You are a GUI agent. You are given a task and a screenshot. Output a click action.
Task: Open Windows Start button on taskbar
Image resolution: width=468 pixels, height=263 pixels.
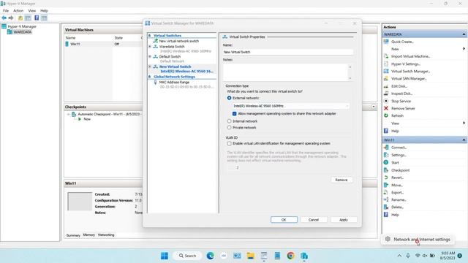[x=164, y=256]
